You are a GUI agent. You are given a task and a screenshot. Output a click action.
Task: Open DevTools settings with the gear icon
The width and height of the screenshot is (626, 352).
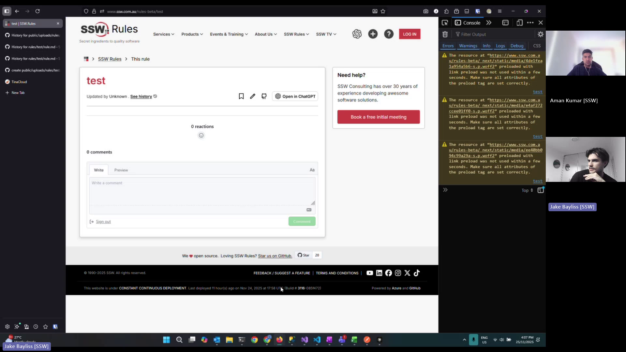click(541, 34)
